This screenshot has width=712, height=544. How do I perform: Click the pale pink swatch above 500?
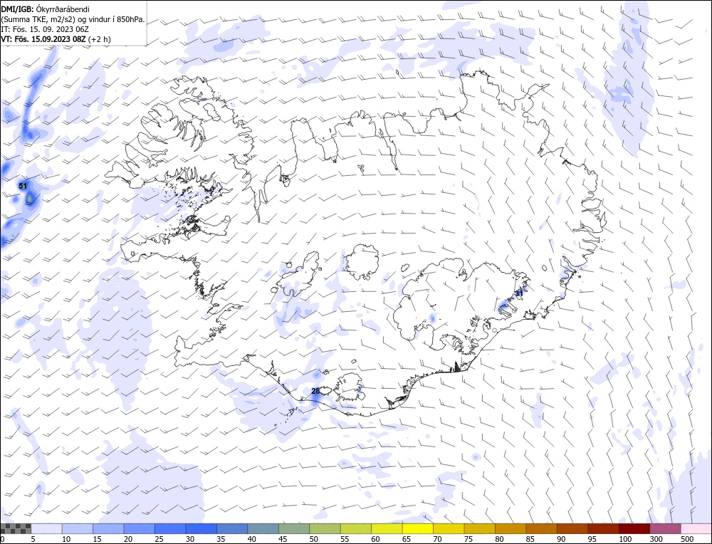[x=696, y=528]
